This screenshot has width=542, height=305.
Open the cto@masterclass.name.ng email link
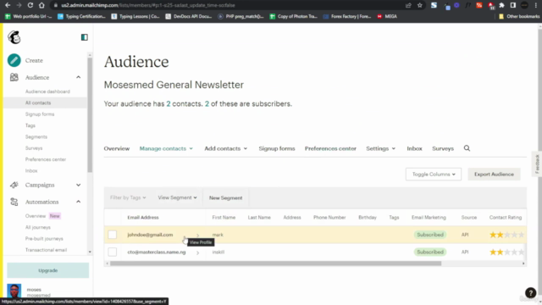(156, 252)
